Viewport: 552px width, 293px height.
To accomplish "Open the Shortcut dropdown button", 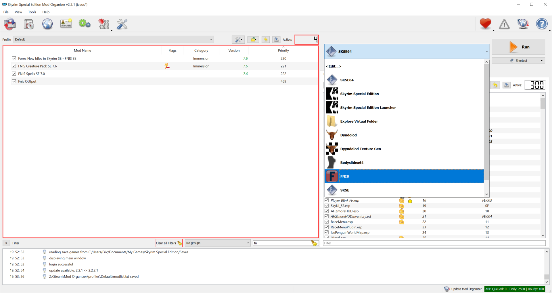I will coord(518,61).
